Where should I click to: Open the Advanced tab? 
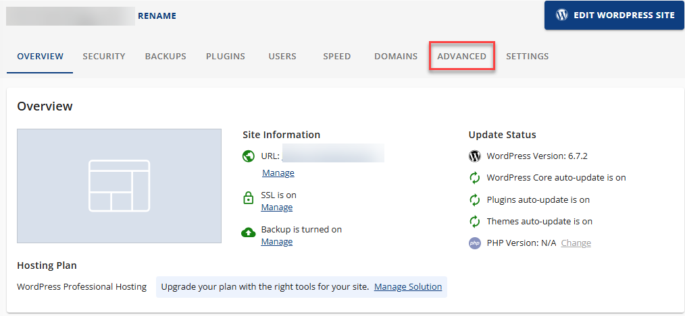[462, 56]
